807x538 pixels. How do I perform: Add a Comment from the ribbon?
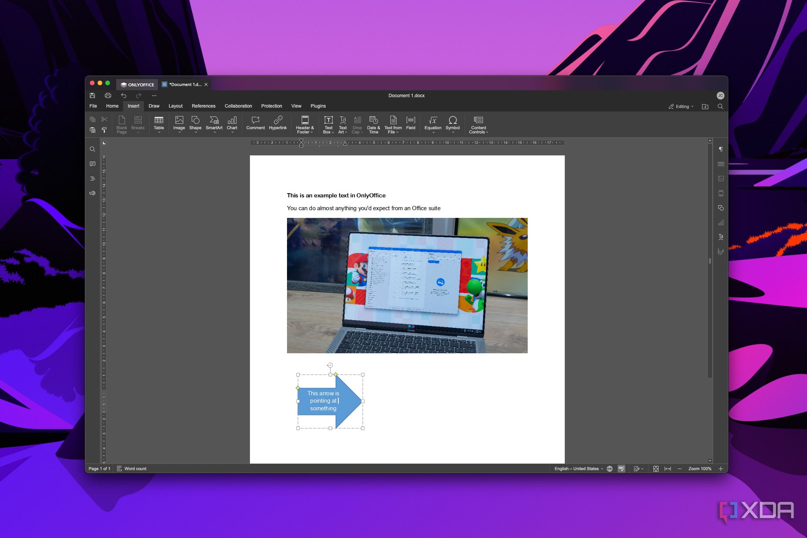(x=255, y=121)
